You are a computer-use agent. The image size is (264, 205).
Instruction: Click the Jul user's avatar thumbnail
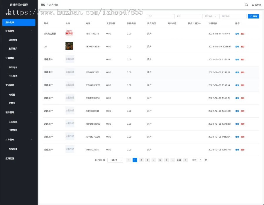(x=69, y=46)
